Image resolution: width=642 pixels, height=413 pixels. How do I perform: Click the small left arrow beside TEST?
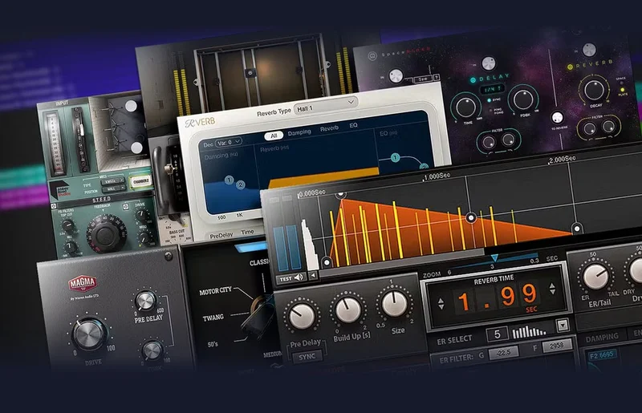312,276
